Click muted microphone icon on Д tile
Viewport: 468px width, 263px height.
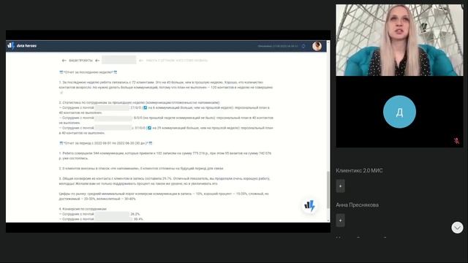[456, 141]
